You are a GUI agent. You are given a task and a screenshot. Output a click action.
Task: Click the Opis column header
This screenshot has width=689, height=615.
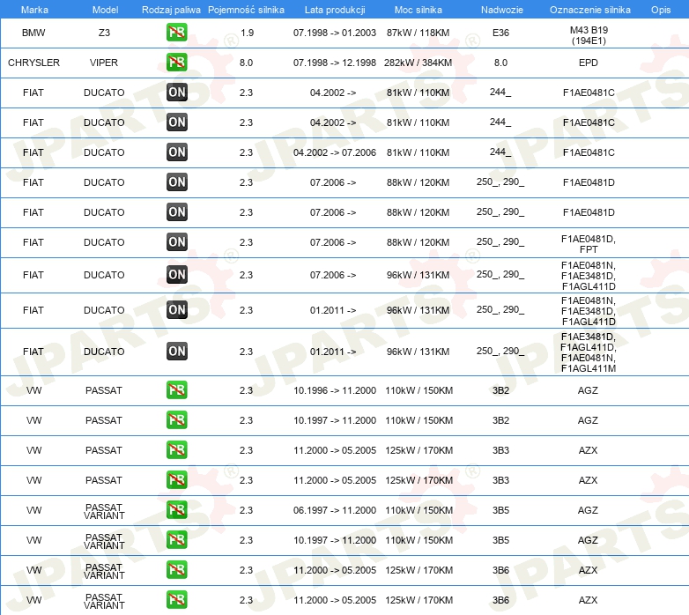coord(661,10)
